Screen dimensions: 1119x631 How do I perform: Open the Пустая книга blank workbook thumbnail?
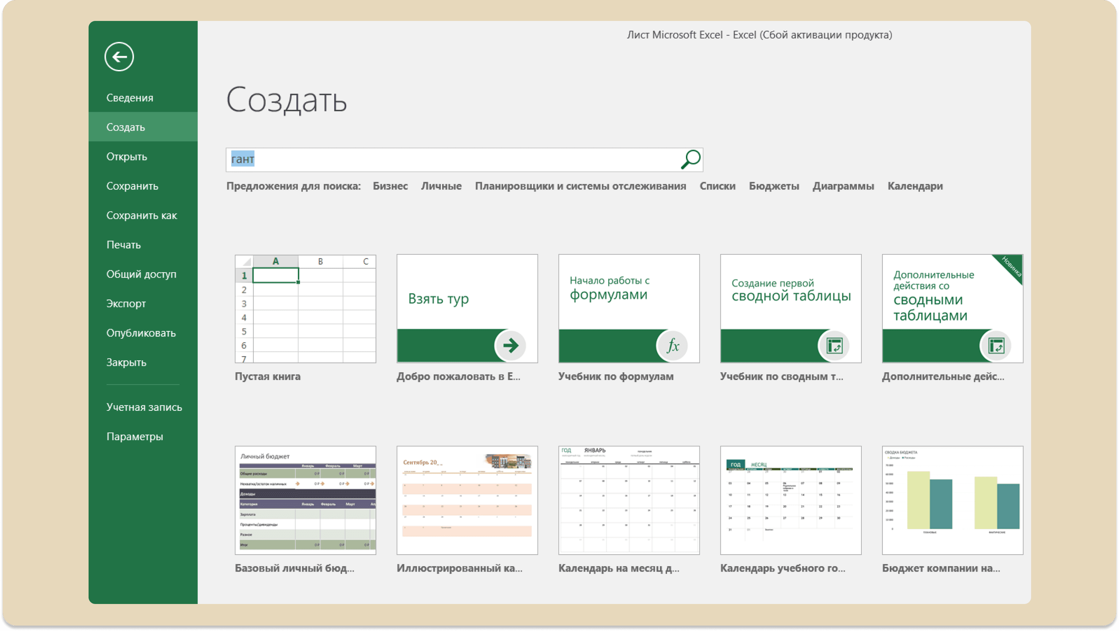pyautogui.click(x=305, y=308)
